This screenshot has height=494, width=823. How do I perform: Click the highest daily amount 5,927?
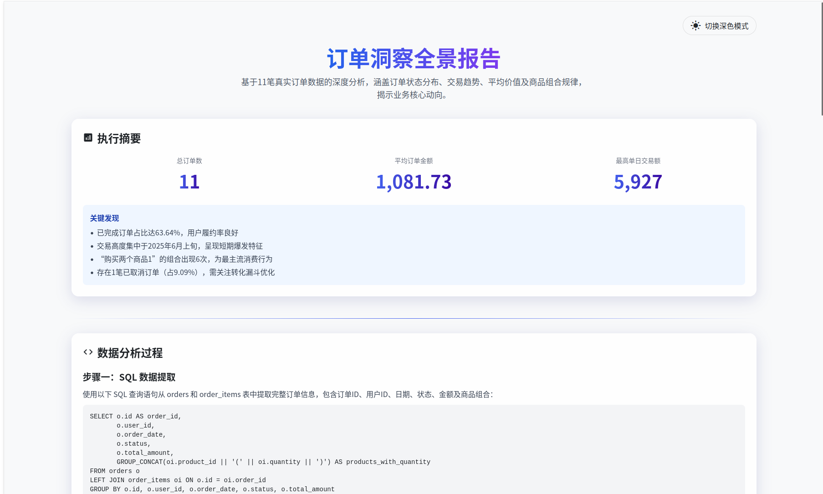[638, 182]
